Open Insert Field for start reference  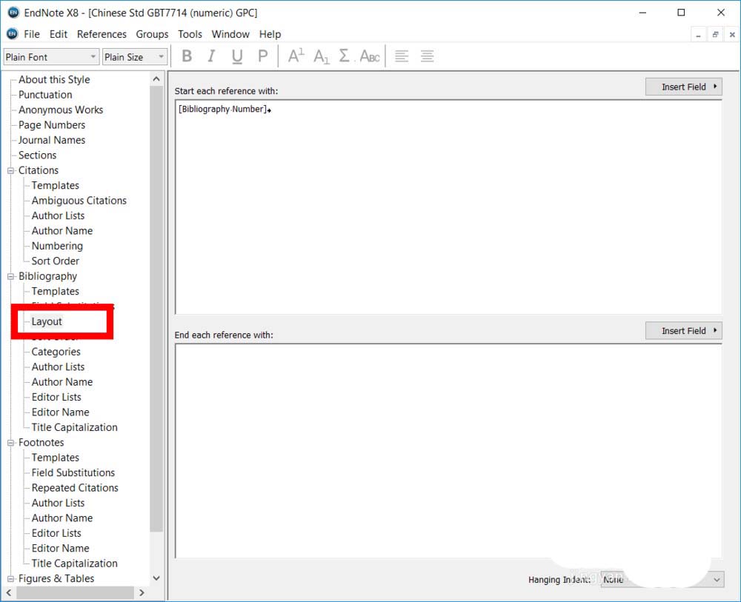tap(683, 87)
